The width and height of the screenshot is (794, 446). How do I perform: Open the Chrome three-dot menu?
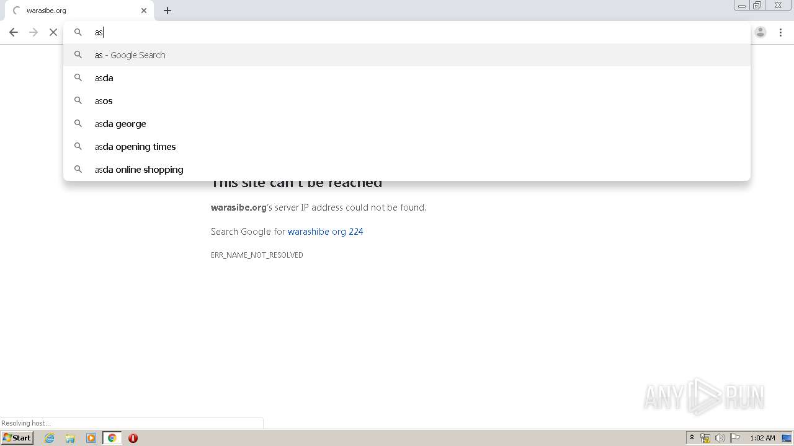tap(780, 32)
